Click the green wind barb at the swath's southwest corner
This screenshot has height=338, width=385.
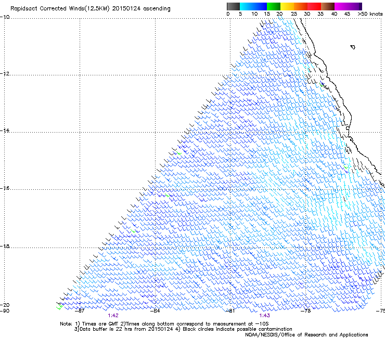[x=59, y=307]
